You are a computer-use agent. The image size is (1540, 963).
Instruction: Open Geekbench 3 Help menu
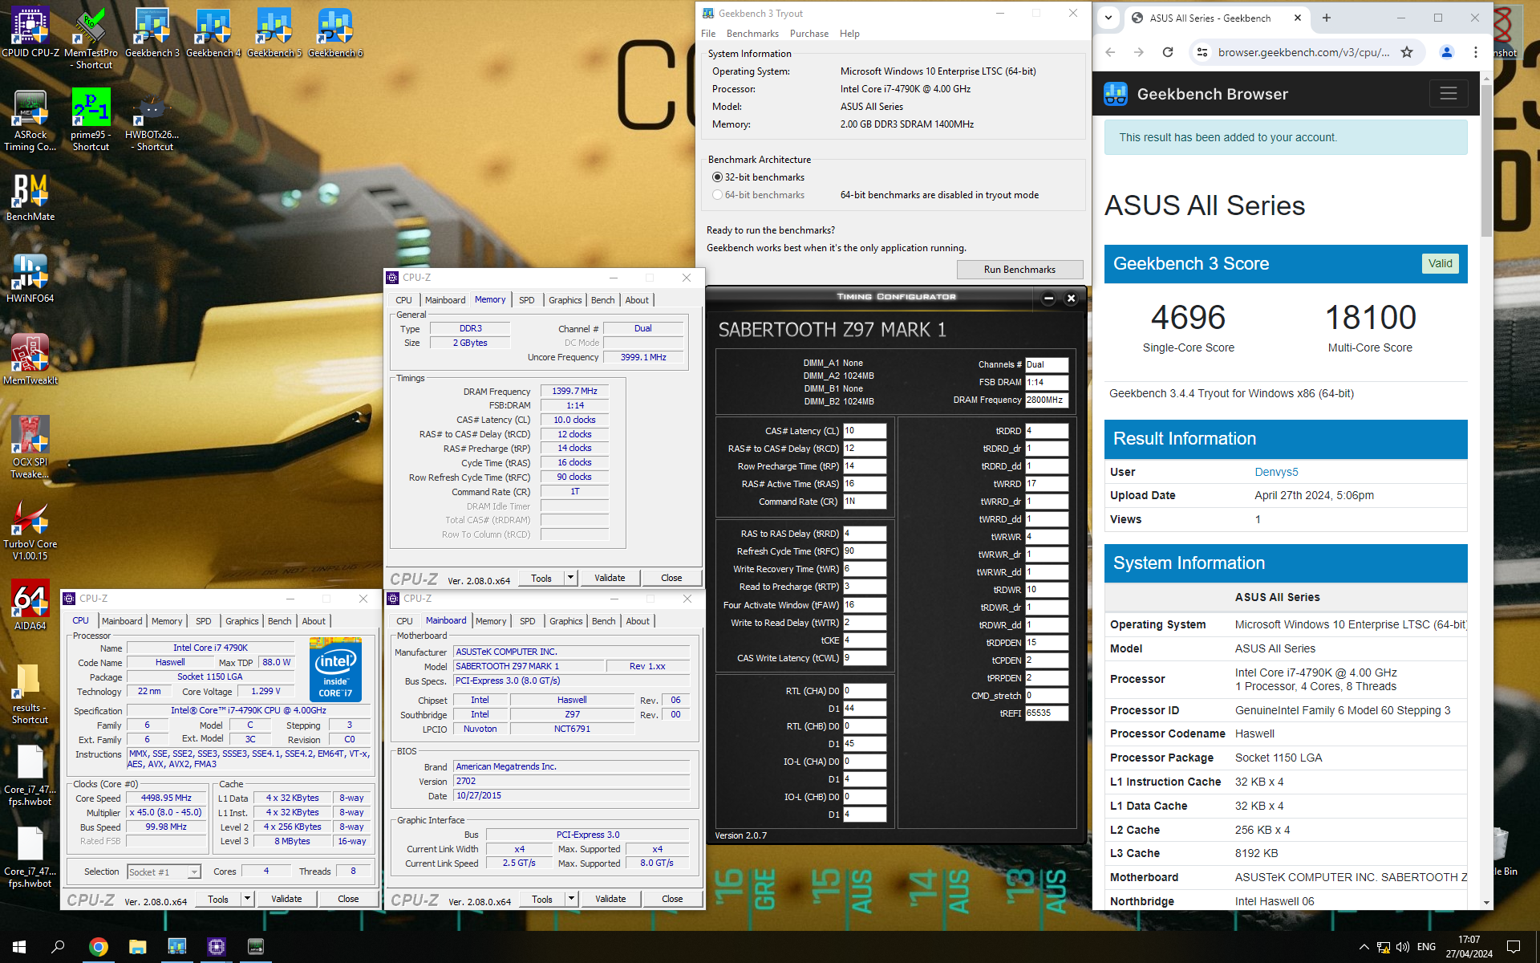click(849, 34)
